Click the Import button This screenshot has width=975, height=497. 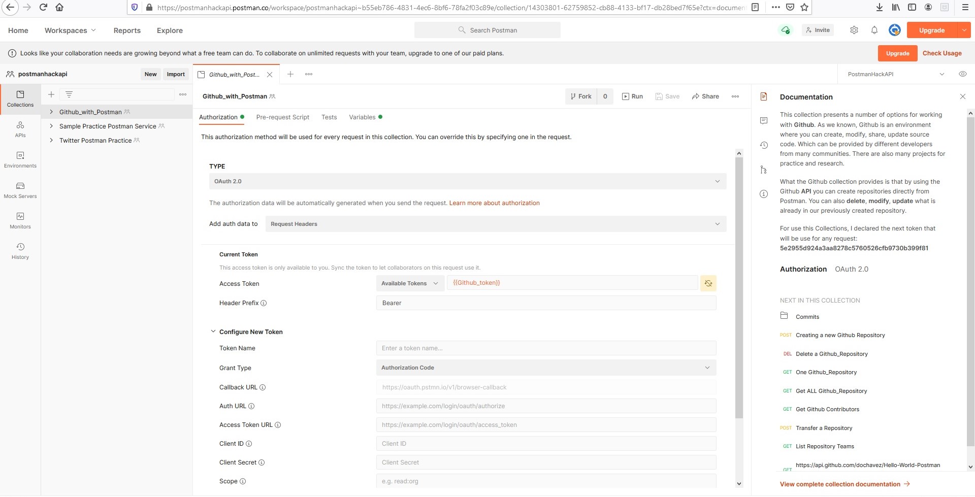coord(176,74)
